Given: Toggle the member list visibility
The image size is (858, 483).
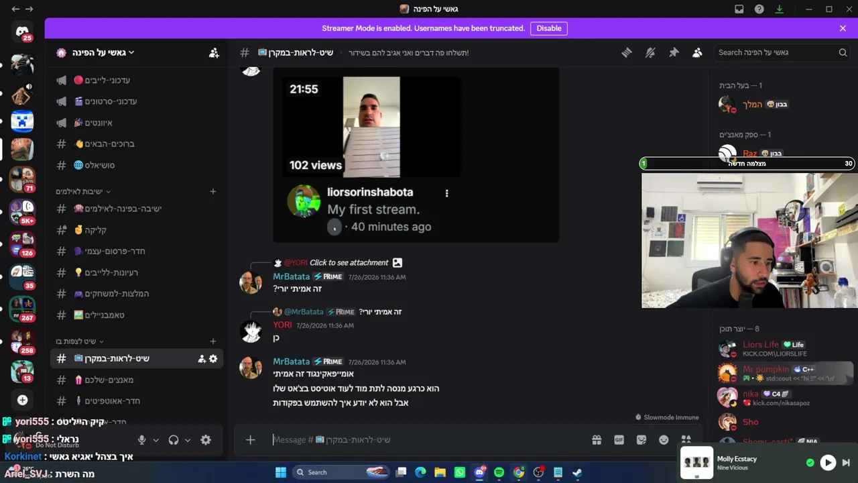Looking at the screenshot, I should tap(697, 52).
